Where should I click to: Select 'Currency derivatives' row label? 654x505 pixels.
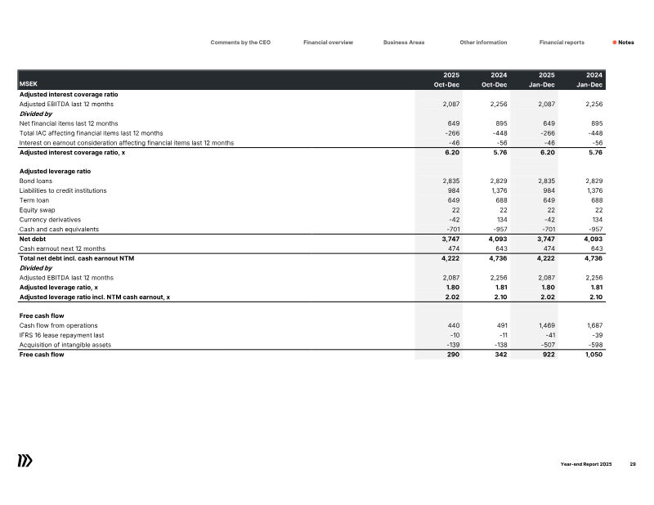pyautogui.click(x=50, y=219)
